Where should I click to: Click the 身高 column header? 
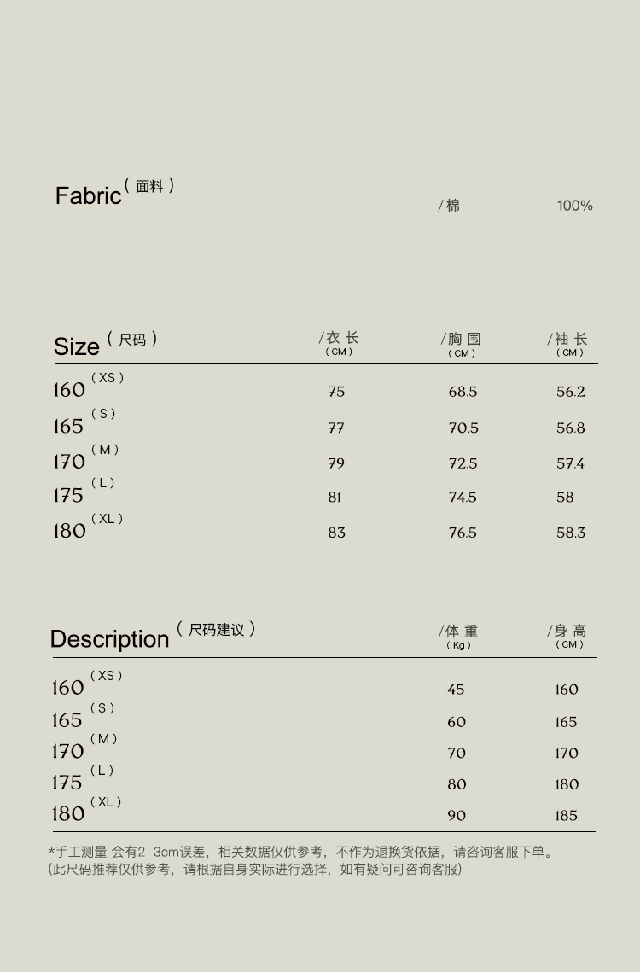point(568,632)
